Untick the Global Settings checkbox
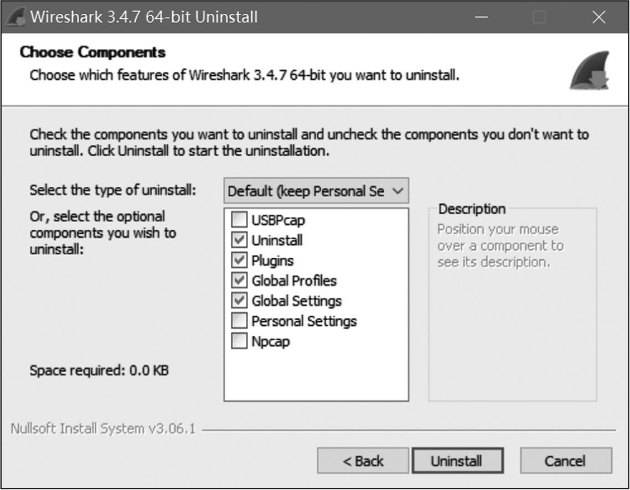Image resolution: width=630 pixels, height=490 pixels. coord(239,301)
